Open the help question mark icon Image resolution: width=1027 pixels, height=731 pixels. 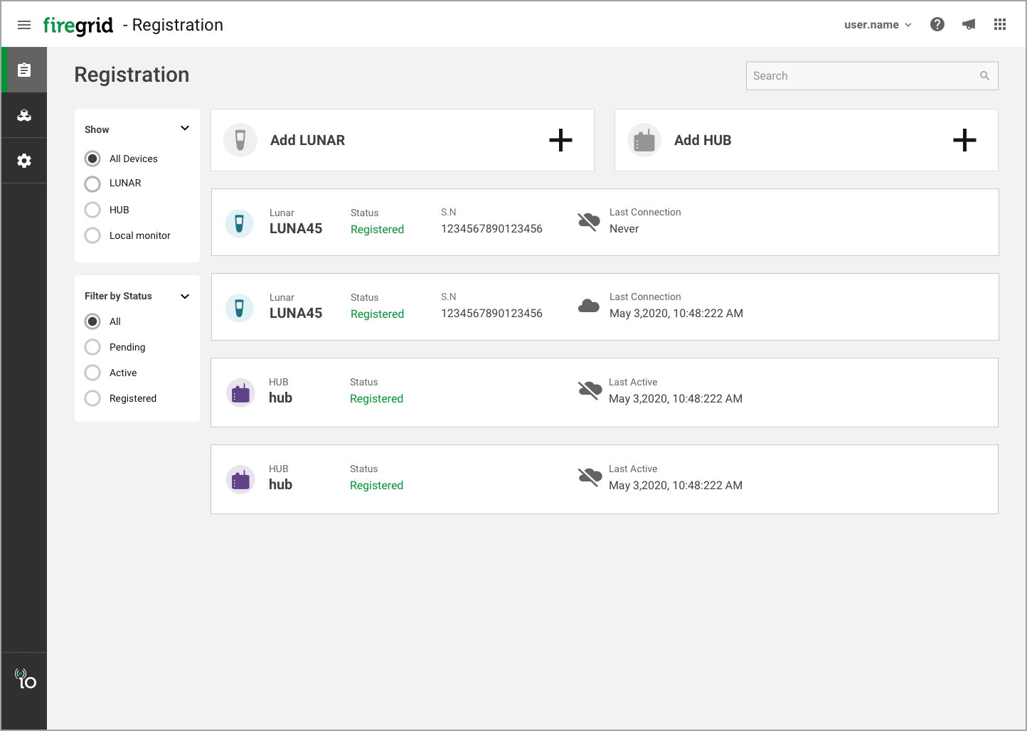pyautogui.click(x=937, y=24)
